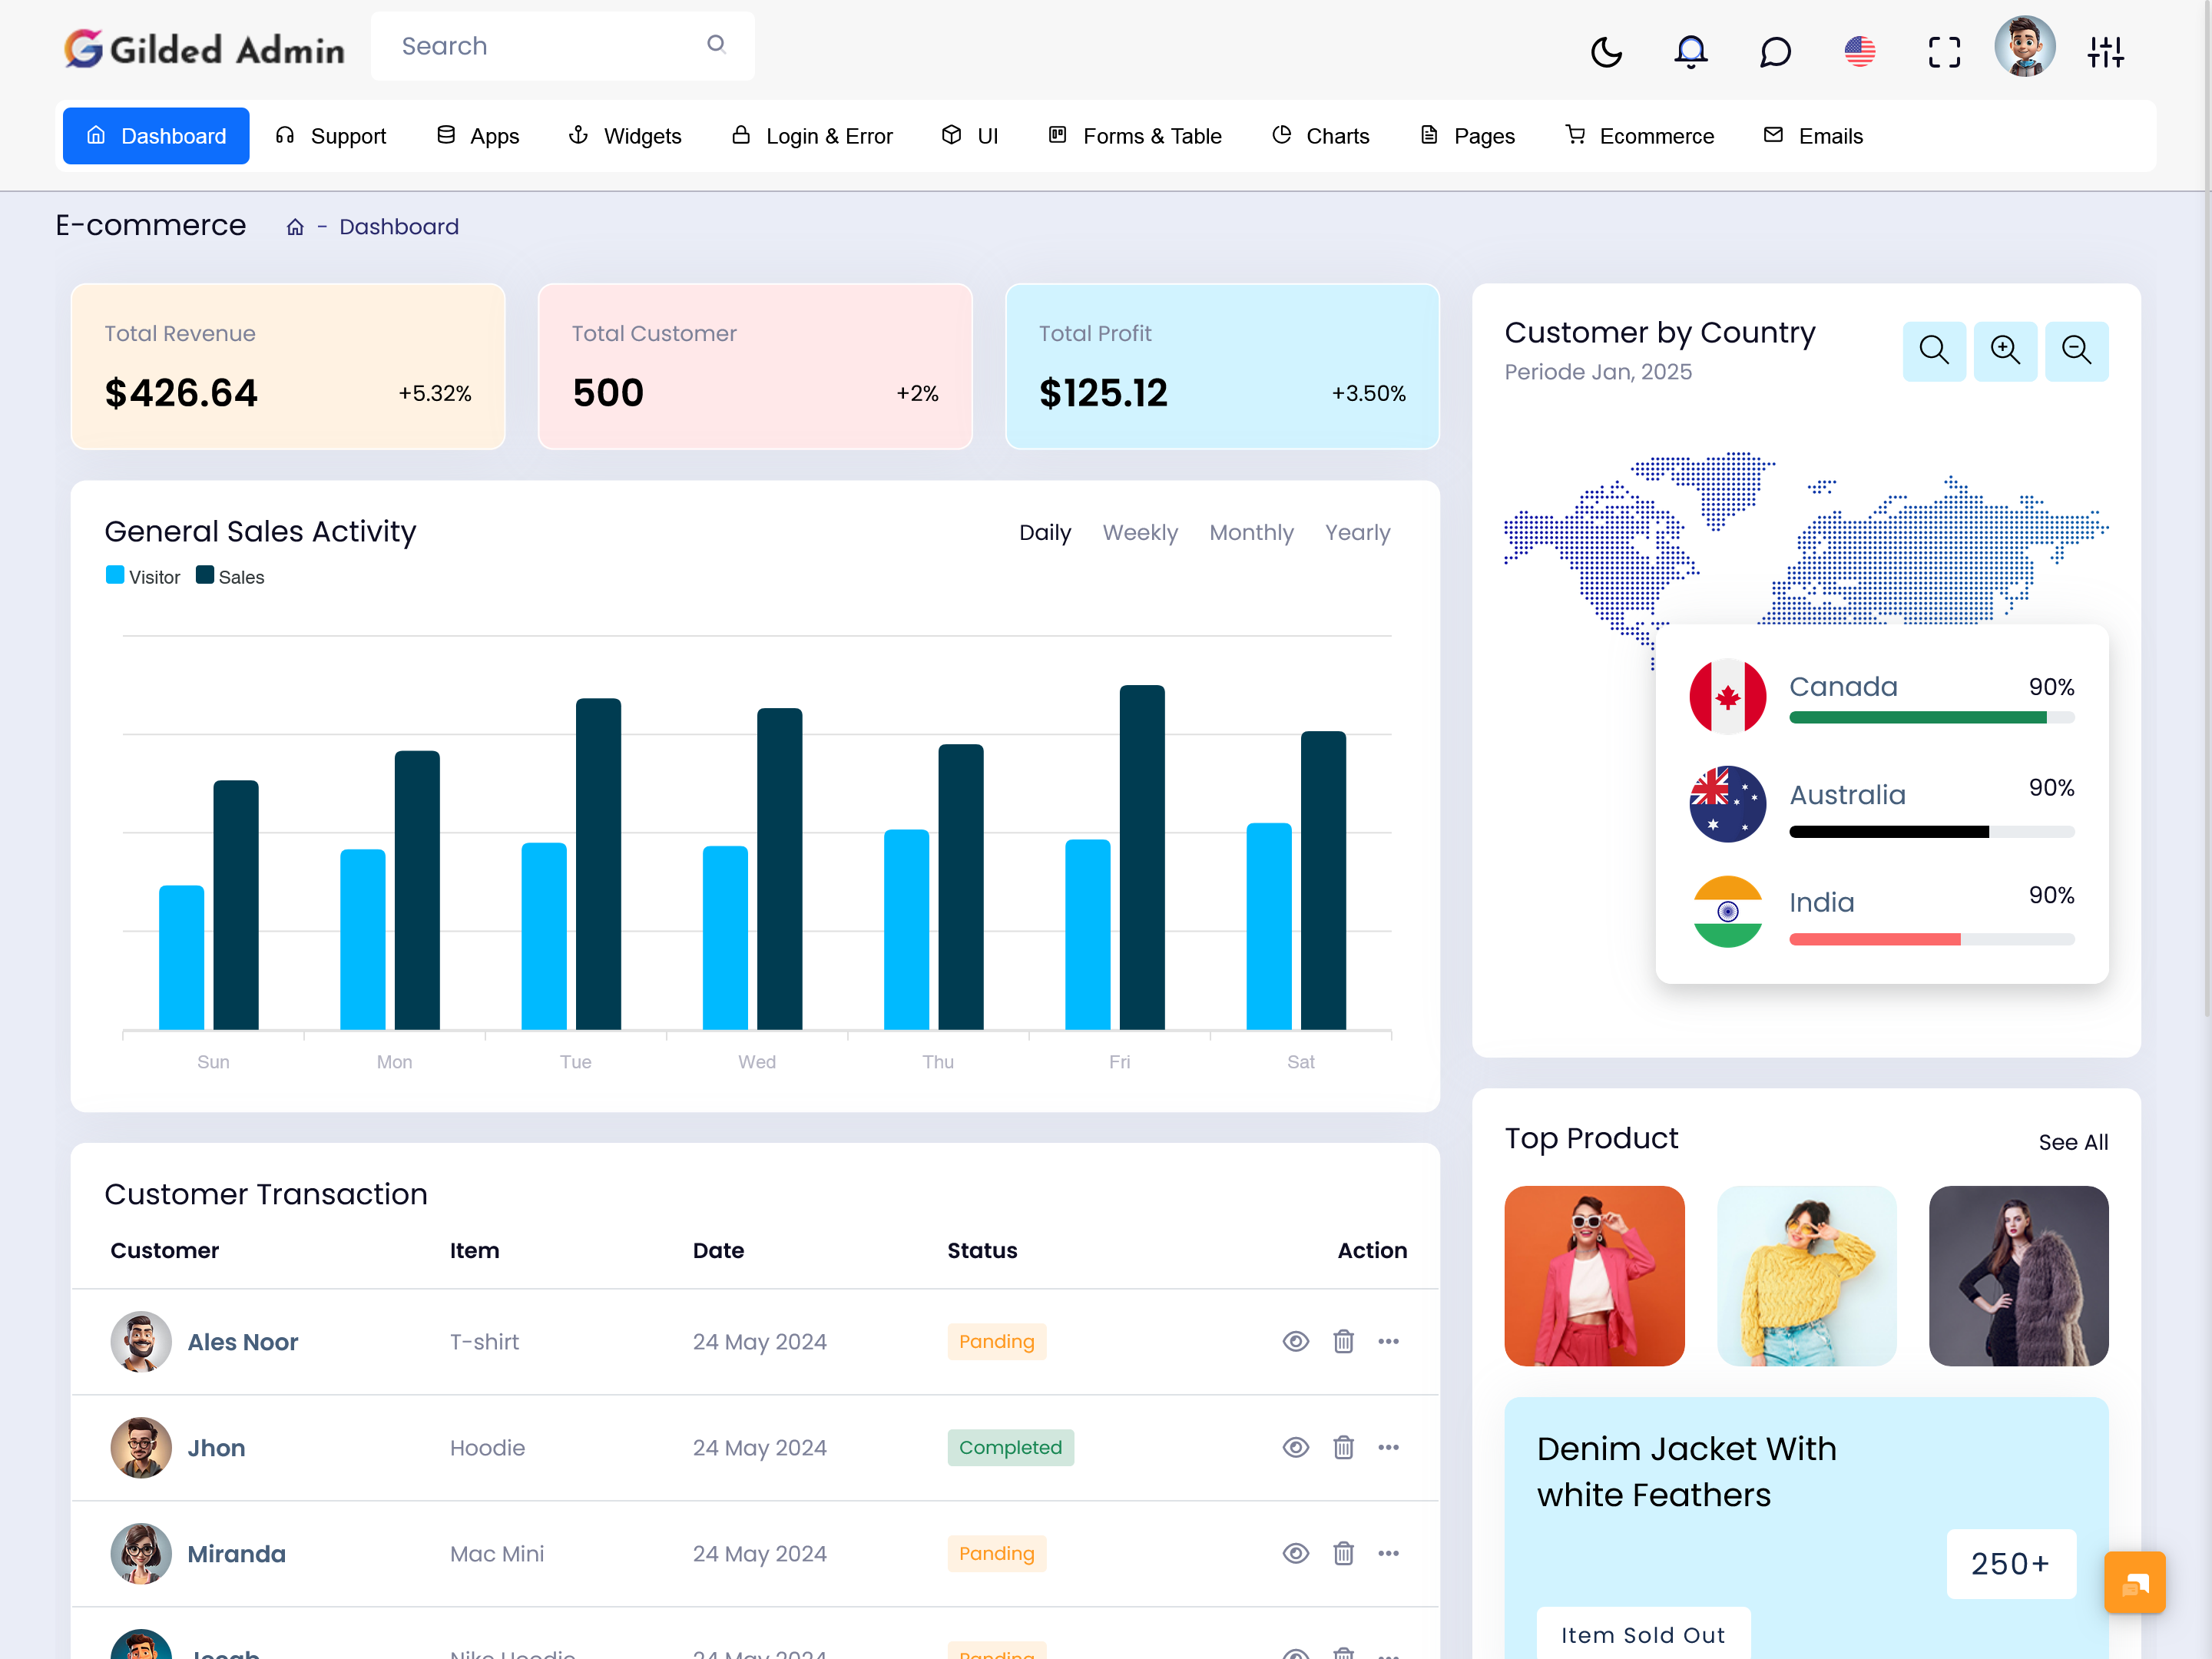This screenshot has width=2212, height=1659.
Task: Toggle visibility eye icon for Miranda transaction
Action: point(1296,1555)
